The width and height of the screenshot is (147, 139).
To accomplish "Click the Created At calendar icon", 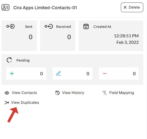I will click(x=86, y=26).
